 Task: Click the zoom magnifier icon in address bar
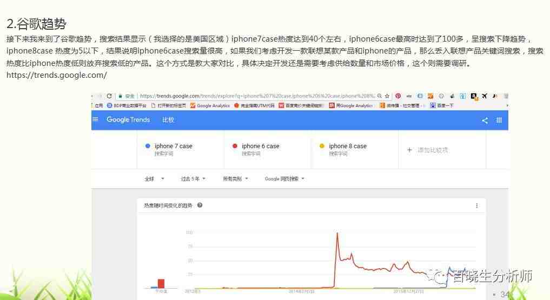point(380,96)
